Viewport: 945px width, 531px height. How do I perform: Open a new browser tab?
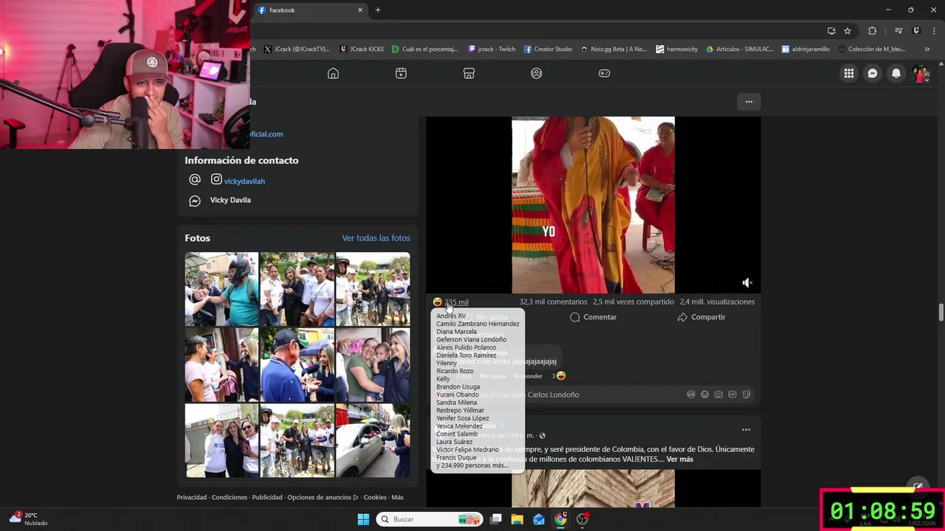tap(378, 10)
